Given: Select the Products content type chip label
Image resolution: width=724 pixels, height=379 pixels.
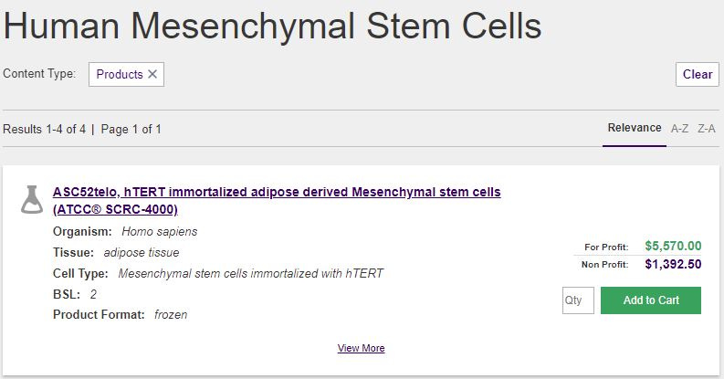Looking at the screenshot, I should click(120, 74).
